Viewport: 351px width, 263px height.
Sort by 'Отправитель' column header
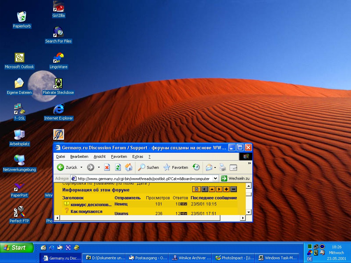(x=128, y=198)
